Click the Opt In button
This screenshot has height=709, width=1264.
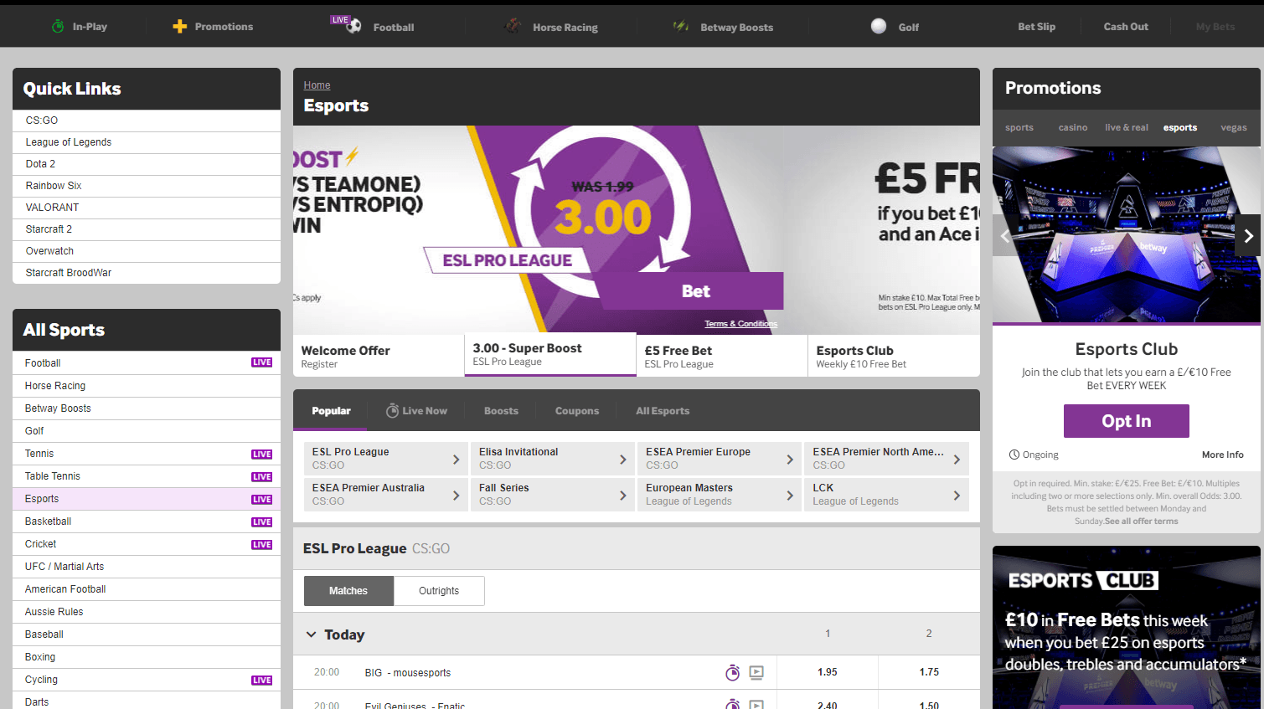click(x=1127, y=421)
